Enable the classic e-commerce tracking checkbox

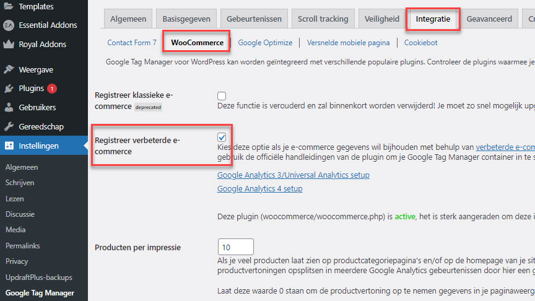222,96
